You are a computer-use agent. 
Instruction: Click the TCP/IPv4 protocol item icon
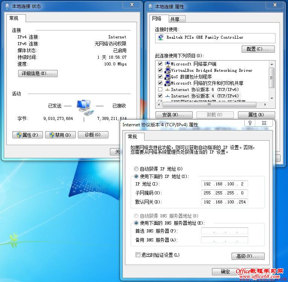pyautogui.click(x=167, y=96)
